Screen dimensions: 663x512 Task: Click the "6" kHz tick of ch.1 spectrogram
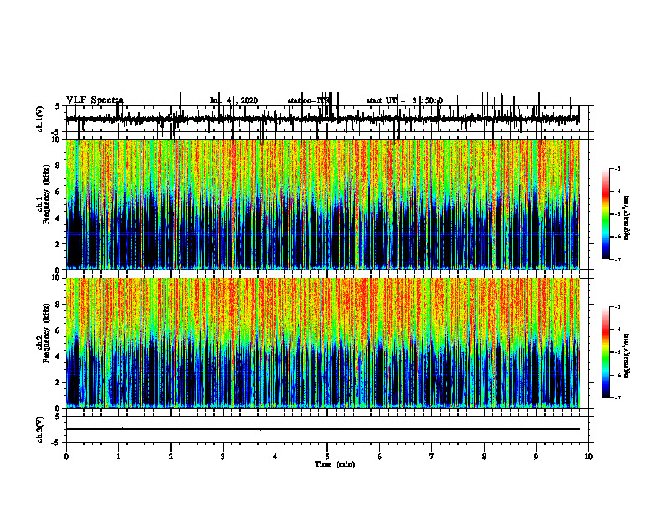click(59, 192)
